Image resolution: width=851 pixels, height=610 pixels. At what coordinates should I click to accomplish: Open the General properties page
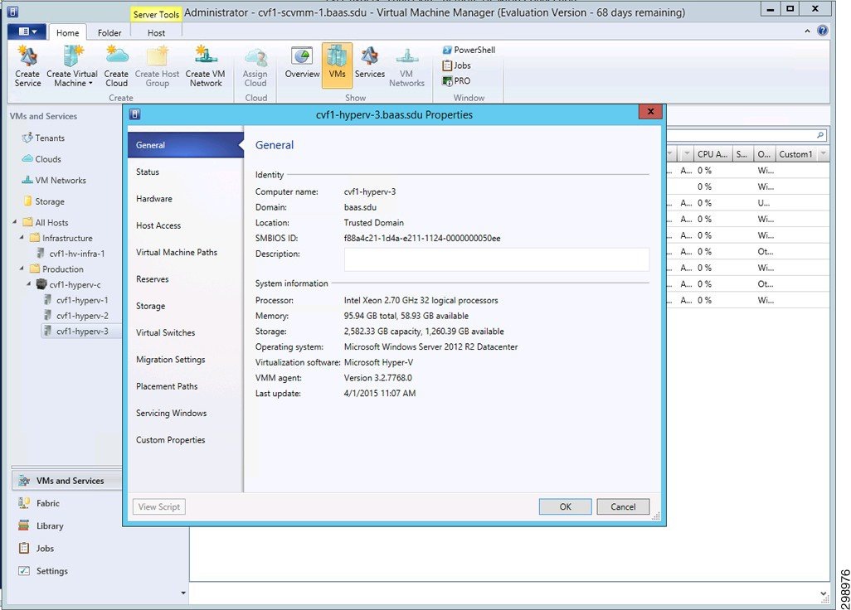click(186, 145)
